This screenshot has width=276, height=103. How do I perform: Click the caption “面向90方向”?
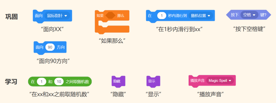[x=53, y=61]
